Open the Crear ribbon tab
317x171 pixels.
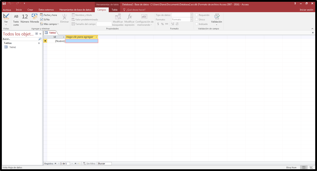30,10
